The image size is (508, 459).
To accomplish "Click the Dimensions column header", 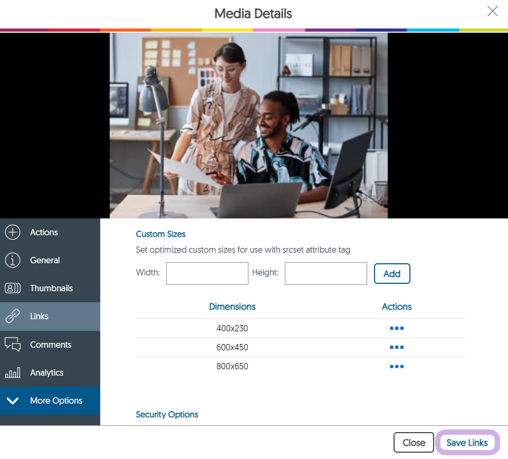I will pyautogui.click(x=232, y=307).
